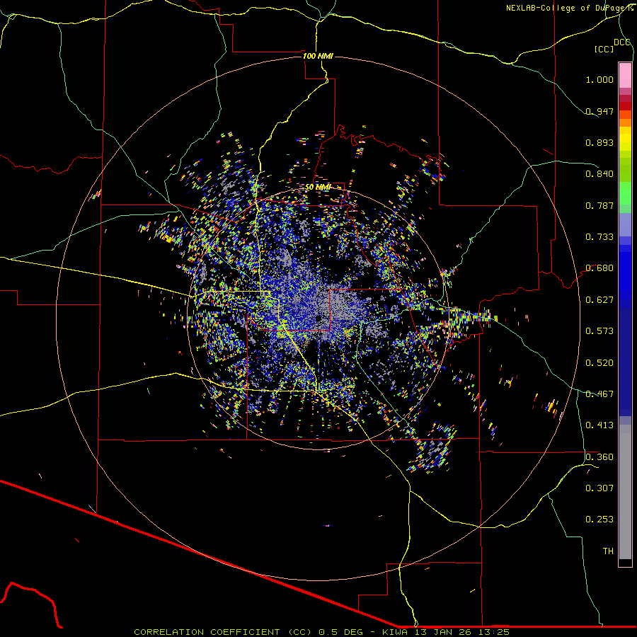Select the 0.627 scale value
This screenshot has height=637, width=637.
599,300
